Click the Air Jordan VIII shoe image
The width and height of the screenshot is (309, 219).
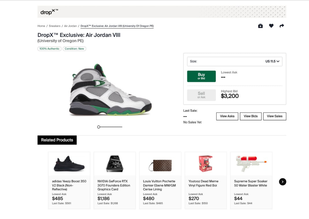(x=110, y=90)
